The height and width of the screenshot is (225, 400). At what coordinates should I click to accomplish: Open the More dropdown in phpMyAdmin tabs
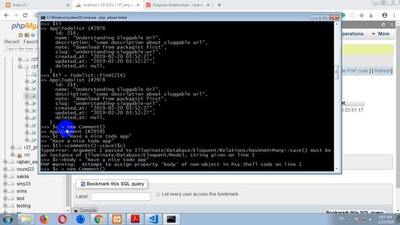pos(381,34)
